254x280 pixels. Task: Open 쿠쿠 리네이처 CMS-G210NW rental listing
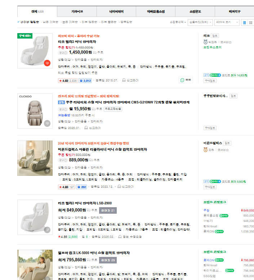click(x=128, y=102)
